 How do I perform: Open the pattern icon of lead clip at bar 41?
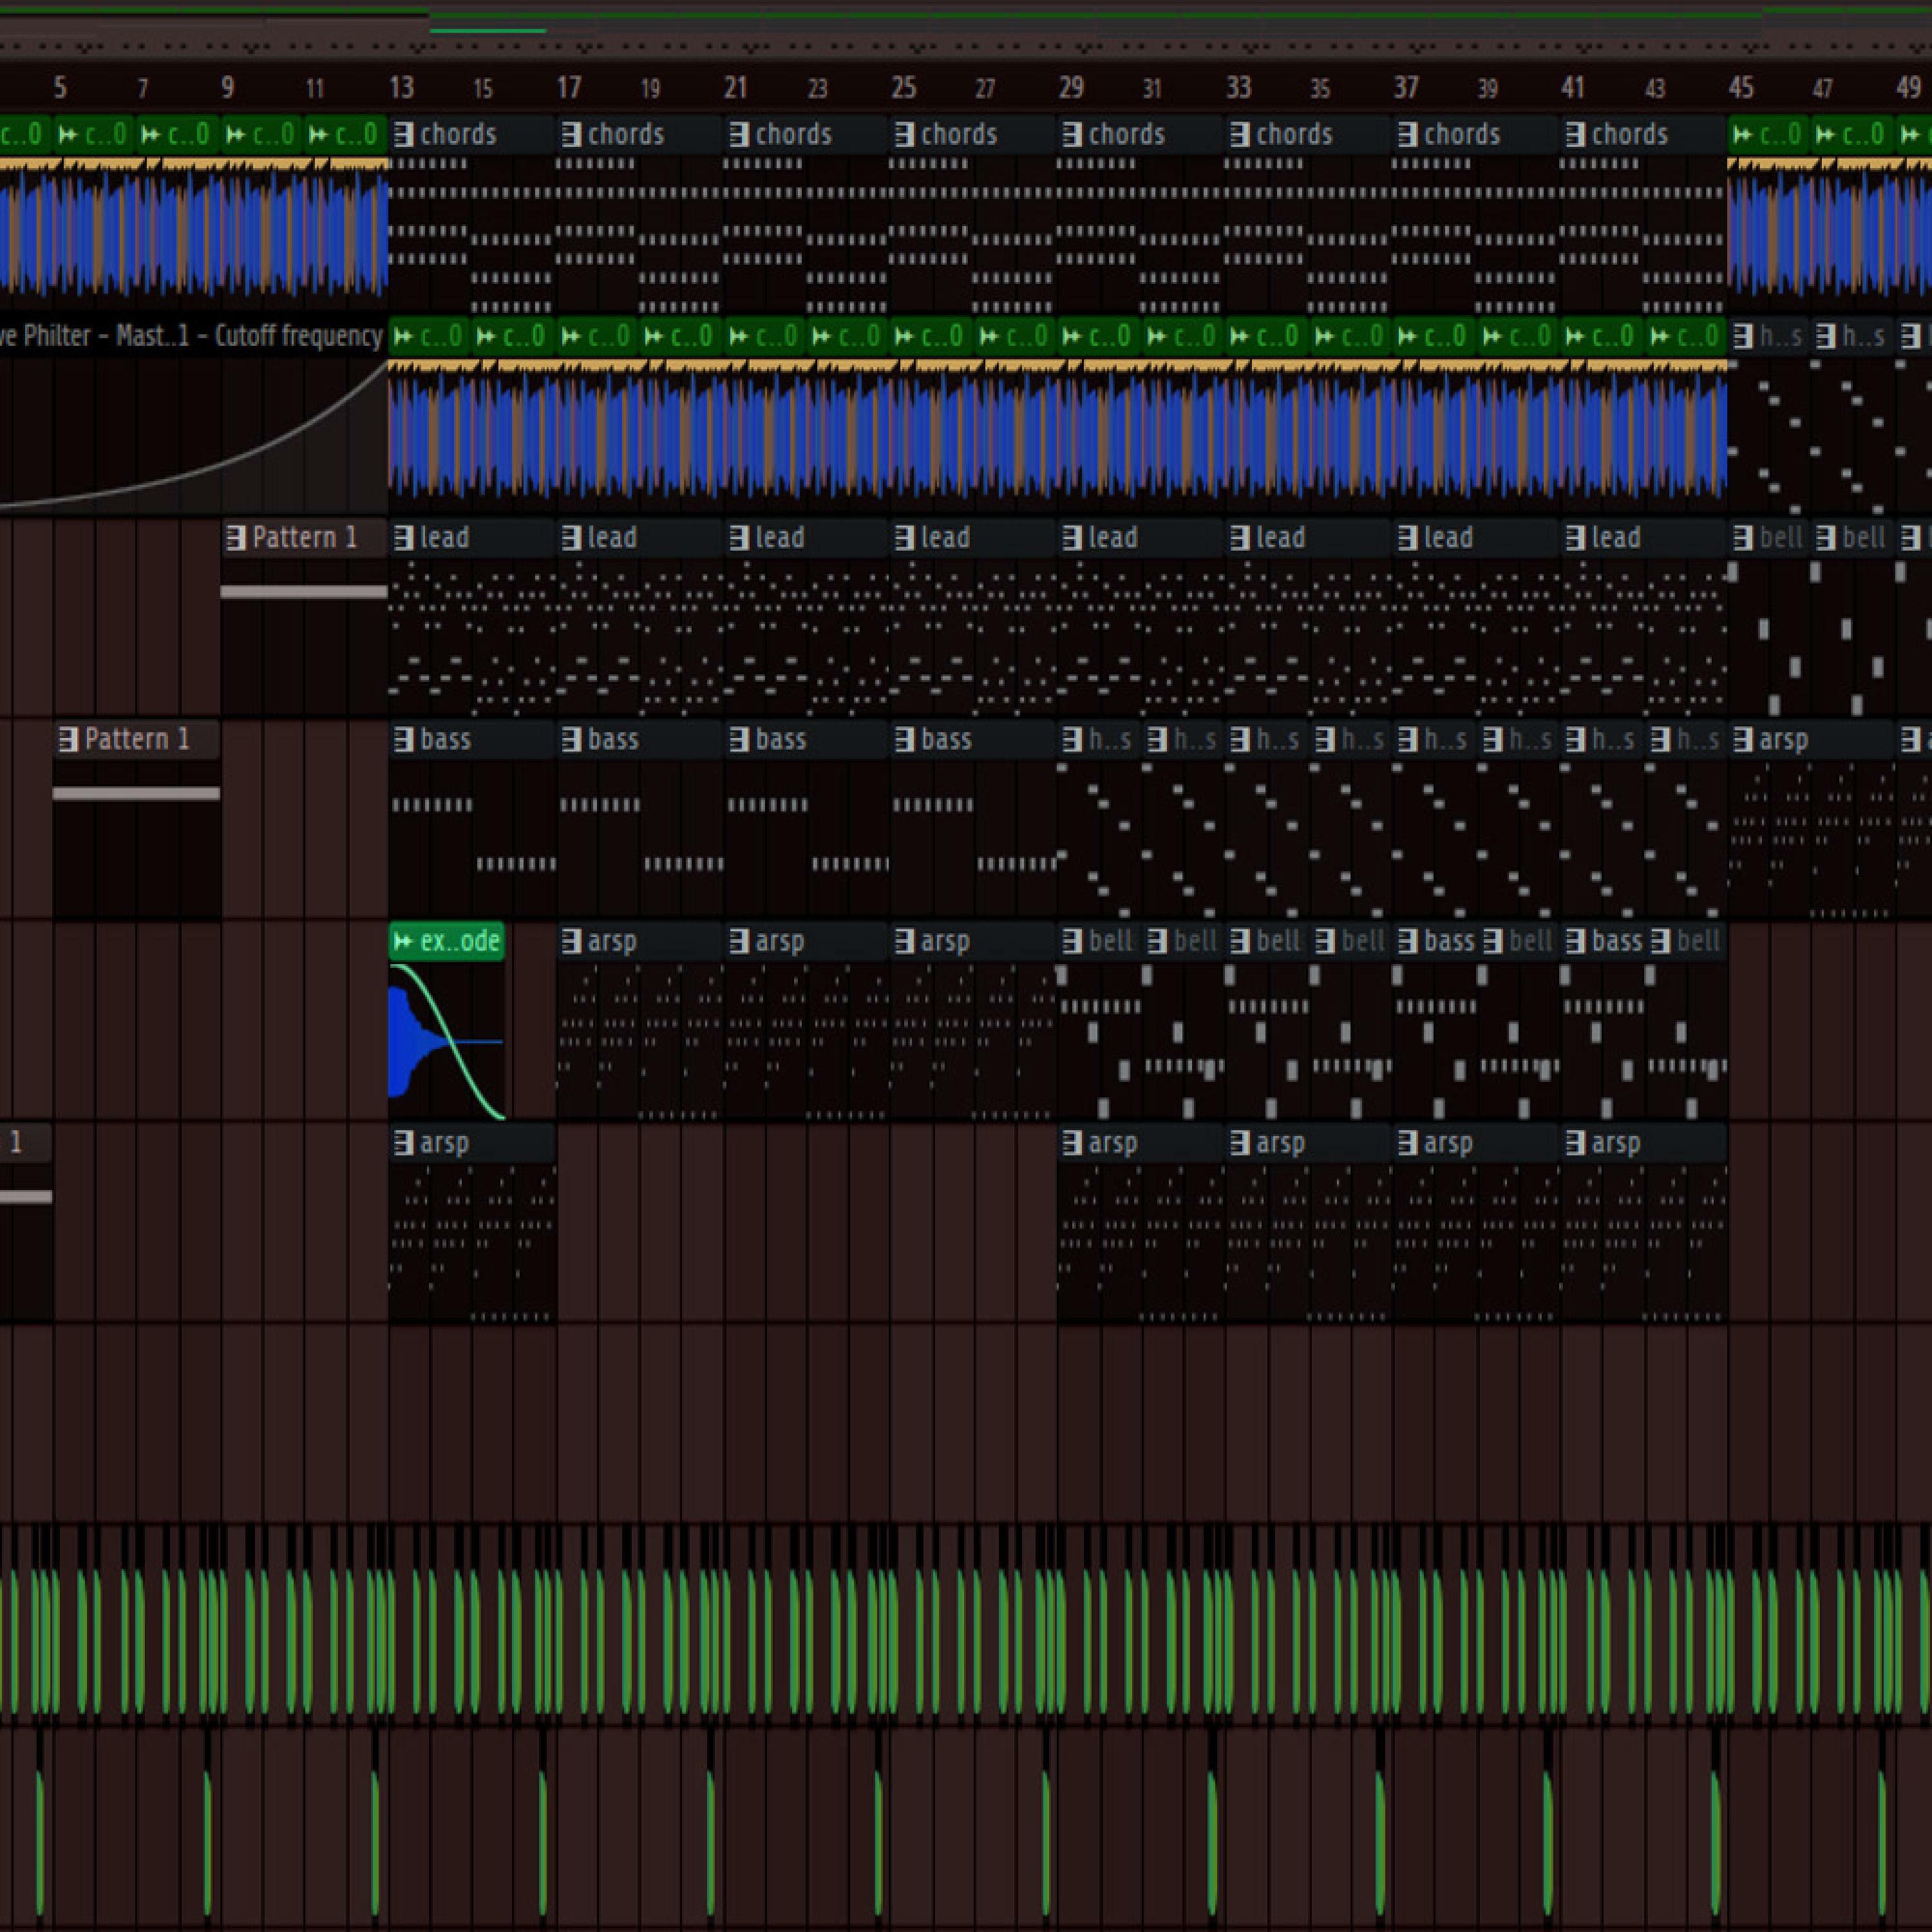[1575, 538]
